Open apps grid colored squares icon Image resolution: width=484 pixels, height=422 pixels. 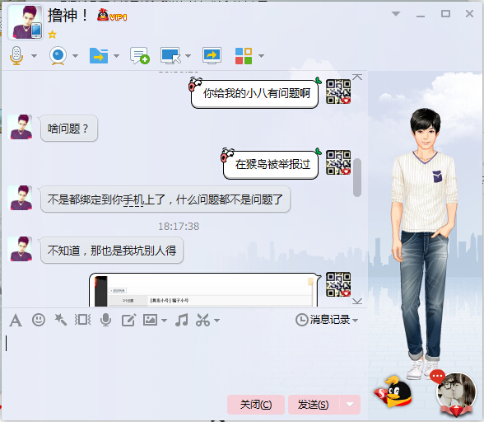point(244,56)
